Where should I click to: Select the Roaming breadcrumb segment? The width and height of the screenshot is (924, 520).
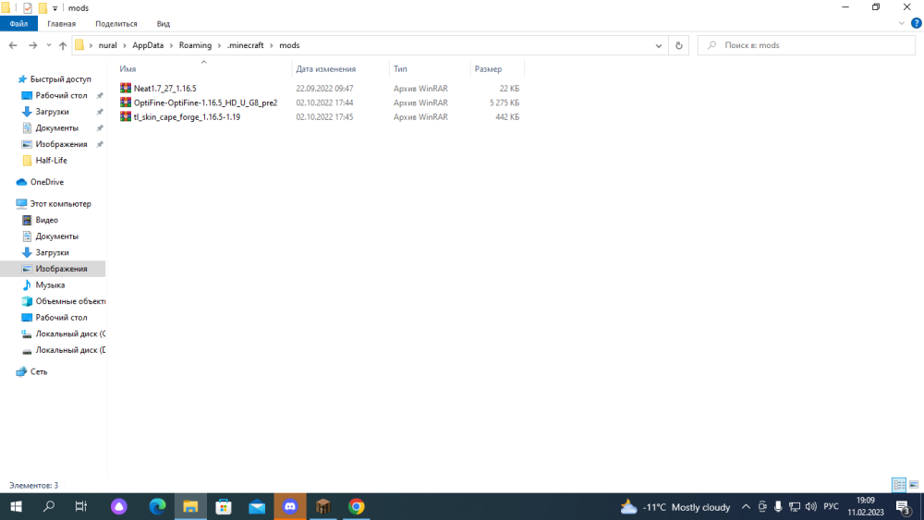[x=195, y=45]
